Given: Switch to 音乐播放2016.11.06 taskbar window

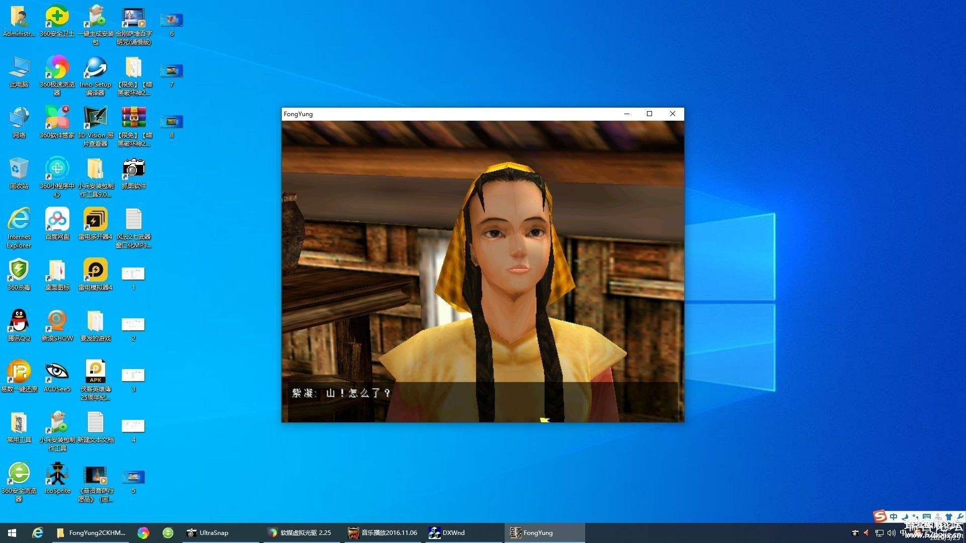Looking at the screenshot, I should (x=382, y=533).
